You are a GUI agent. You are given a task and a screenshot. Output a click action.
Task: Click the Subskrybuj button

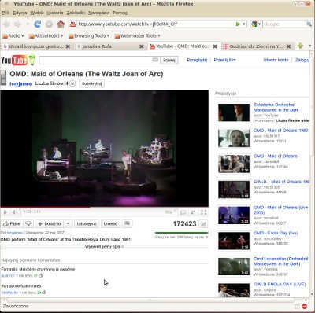click(x=91, y=83)
